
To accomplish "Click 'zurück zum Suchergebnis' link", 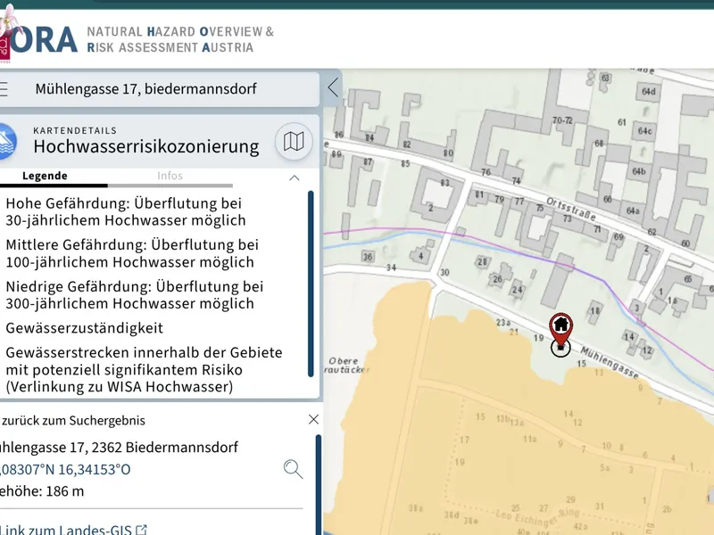I will [73, 420].
